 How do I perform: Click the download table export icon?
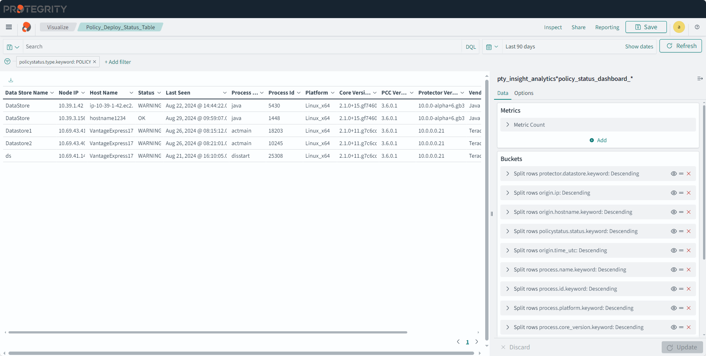11,80
